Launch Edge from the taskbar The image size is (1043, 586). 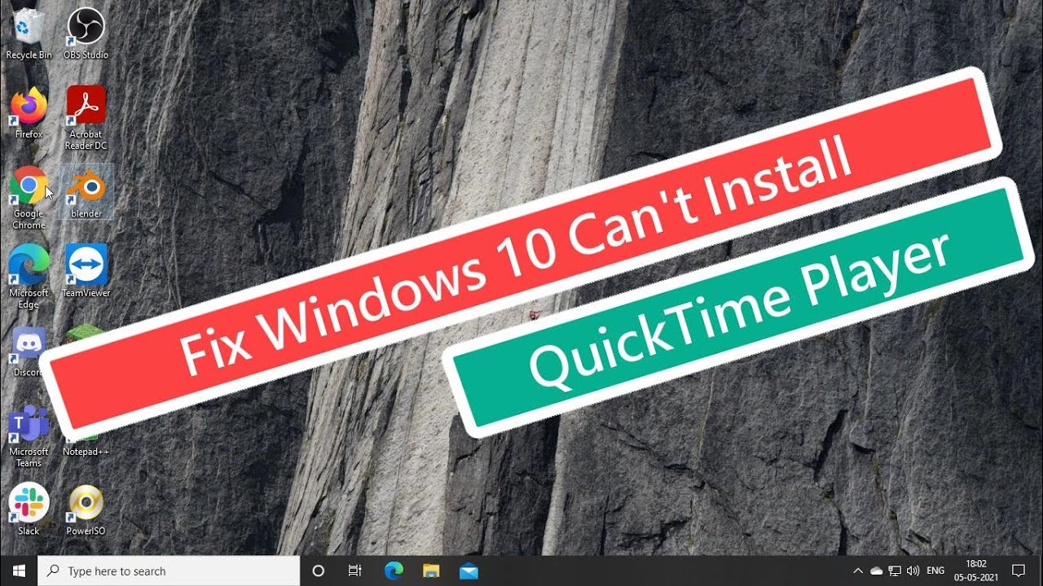tap(394, 571)
